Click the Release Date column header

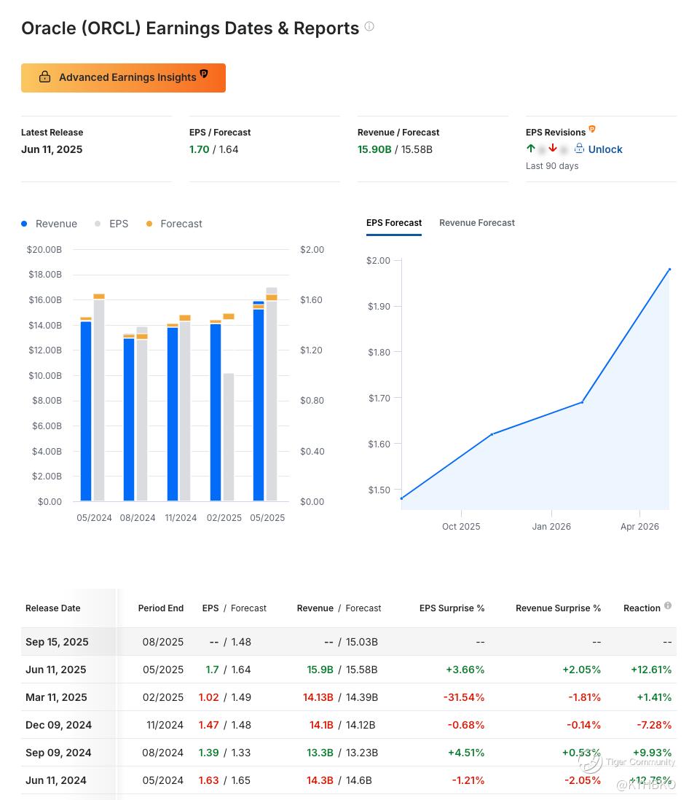[x=53, y=608]
